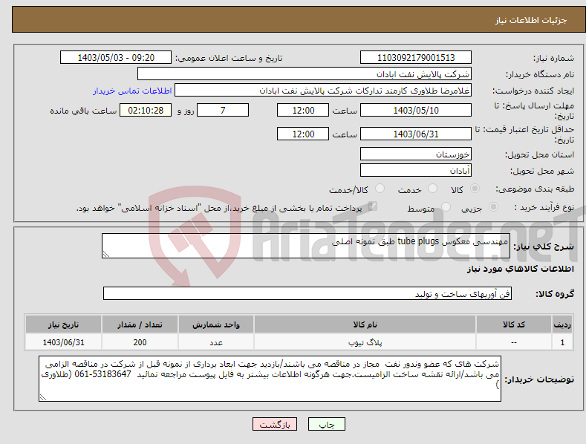Select the جزیی purchase type radio

point(493,207)
